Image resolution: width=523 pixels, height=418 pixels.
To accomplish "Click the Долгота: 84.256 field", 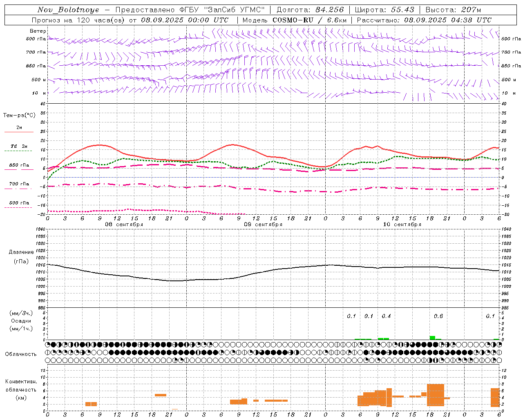I will pyautogui.click(x=310, y=10).
